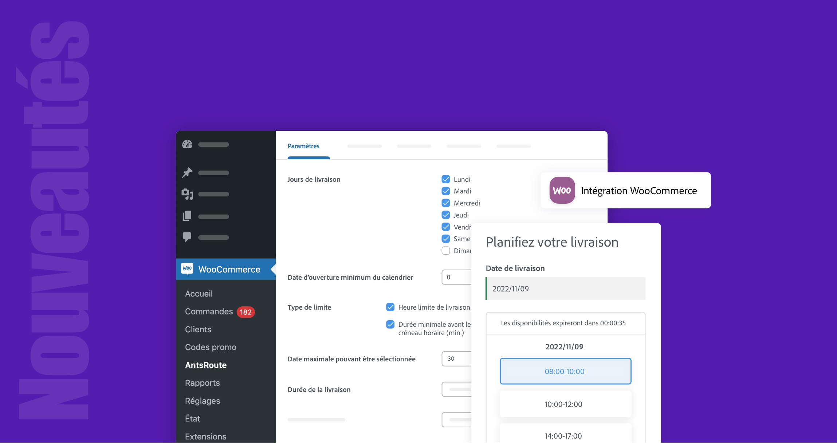Viewport: 837px width, 443px height.
Task: Select AntsRoute in the sidebar
Action: [x=206, y=365]
